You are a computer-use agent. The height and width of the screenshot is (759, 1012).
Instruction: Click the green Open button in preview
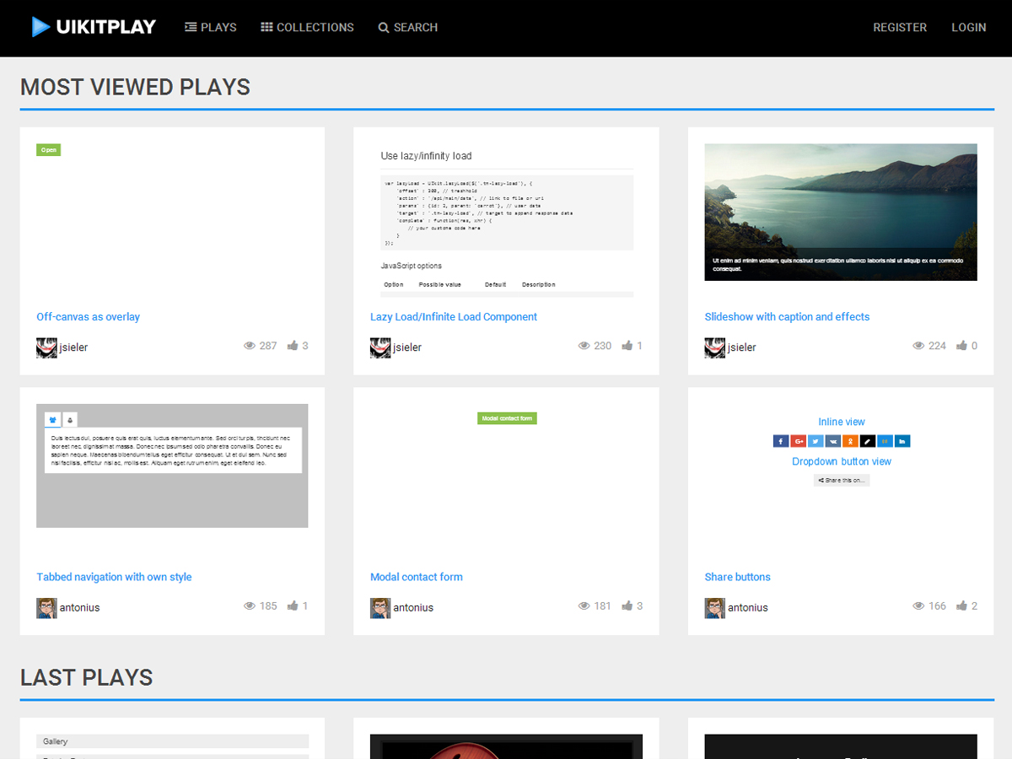point(49,150)
